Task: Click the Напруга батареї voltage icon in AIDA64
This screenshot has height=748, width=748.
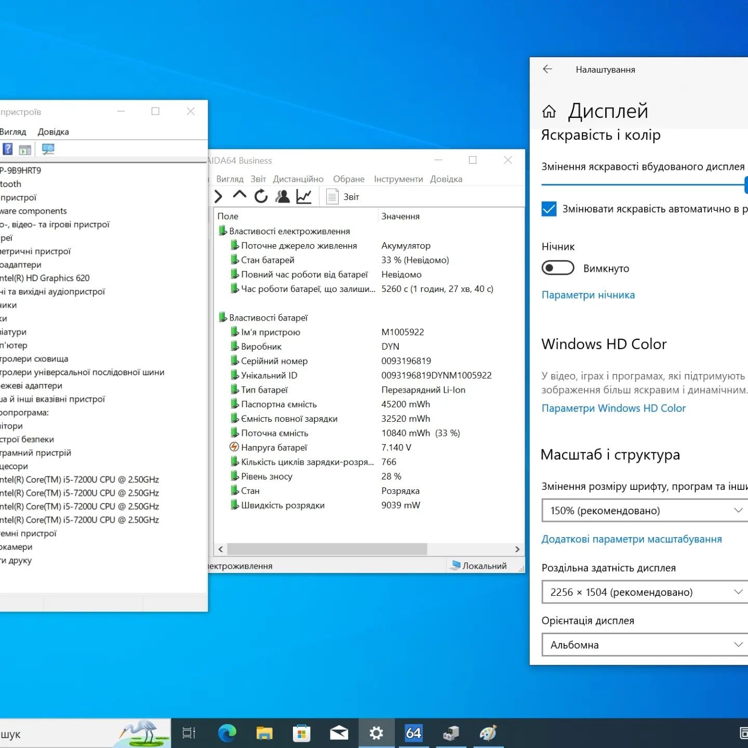Action: click(234, 447)
